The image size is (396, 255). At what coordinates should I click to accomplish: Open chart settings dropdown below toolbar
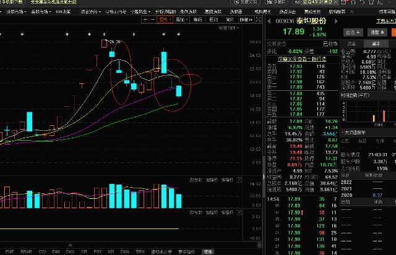[229, 28]
